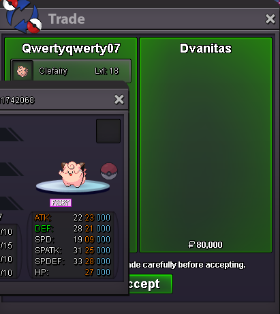Click the Pokeball icon beside Clefairy

tap(109, 171)
